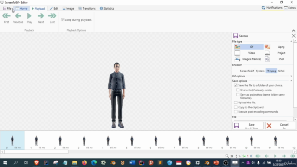Advance to Next frame in Playback ribbon
The height and width of the screenshot is (167, 297).
click(41, 18)
